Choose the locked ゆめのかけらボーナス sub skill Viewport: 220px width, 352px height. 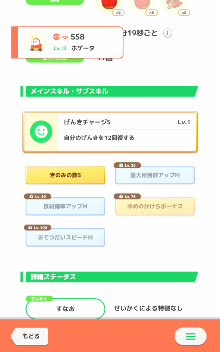(x=155, y=206)
